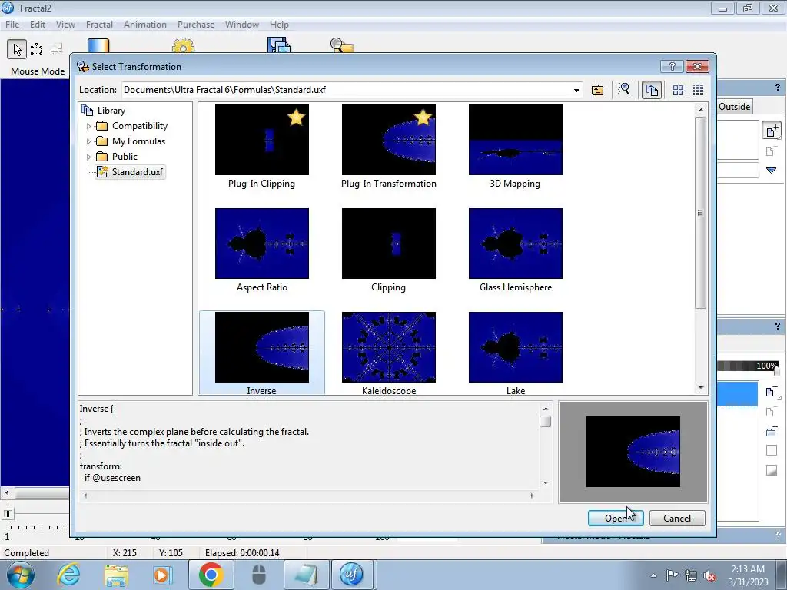Click the thumbnail list scroll-up arrow
787x590 pixels.
pos(701,109)
